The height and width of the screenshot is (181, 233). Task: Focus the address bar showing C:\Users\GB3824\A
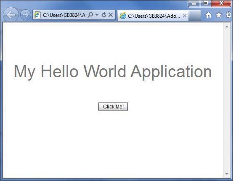click(x=64, y=15)
